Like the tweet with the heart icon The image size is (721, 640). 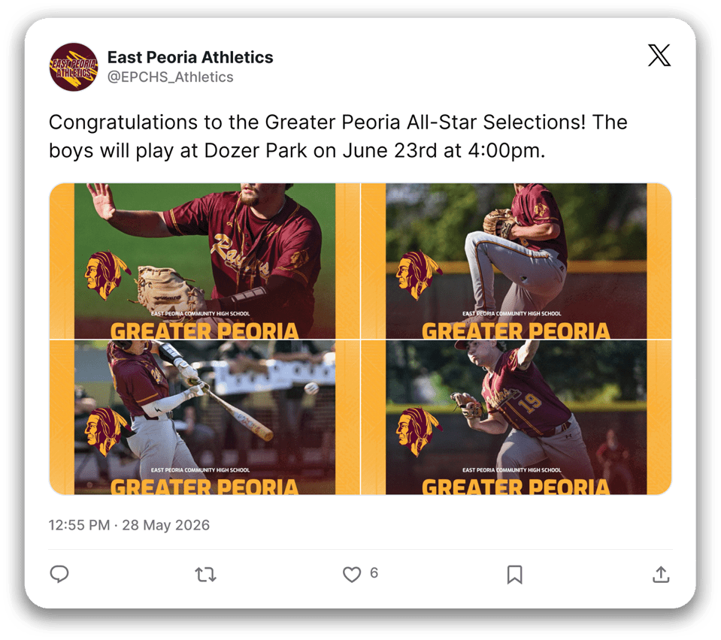(352, 575)
